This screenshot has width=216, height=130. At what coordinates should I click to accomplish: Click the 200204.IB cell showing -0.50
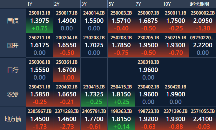click(x=67, y=45)
